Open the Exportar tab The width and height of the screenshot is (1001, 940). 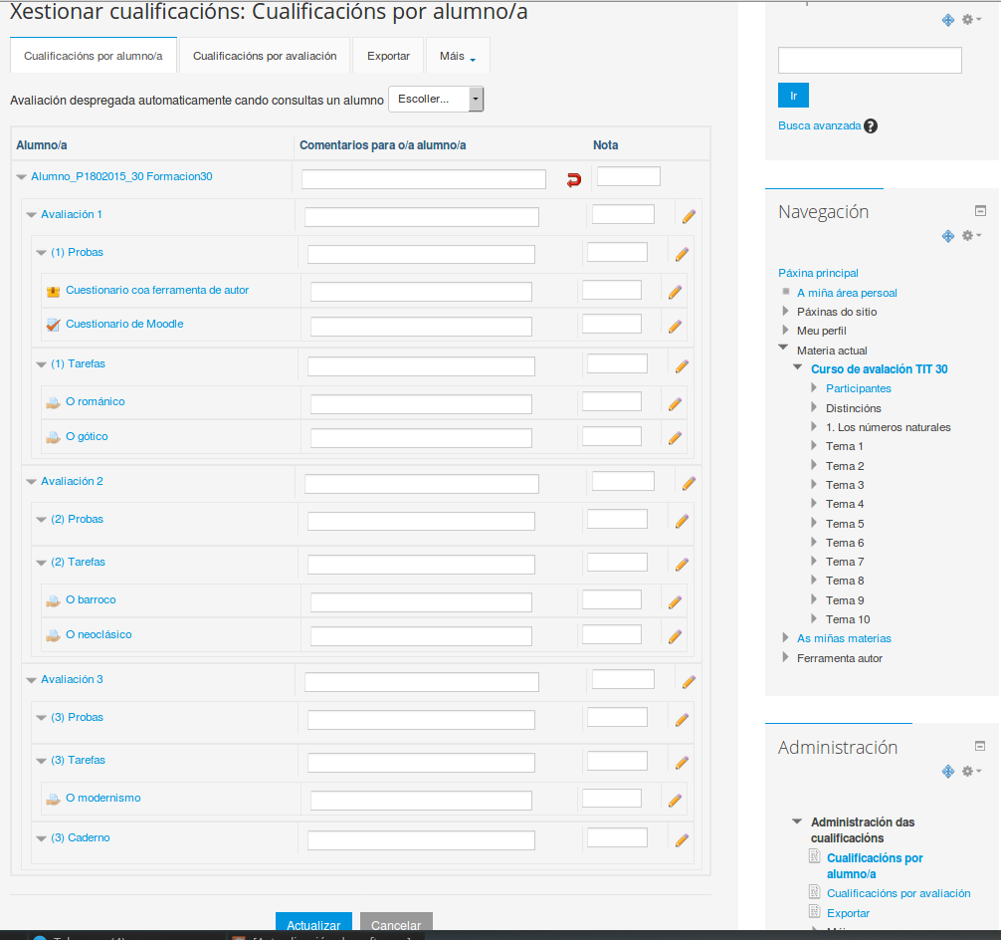(388, 56)
